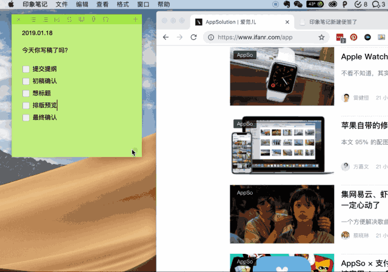Create a new sticky note with the plus icon
The image size is (388, 272).
[x=135, y=19]
